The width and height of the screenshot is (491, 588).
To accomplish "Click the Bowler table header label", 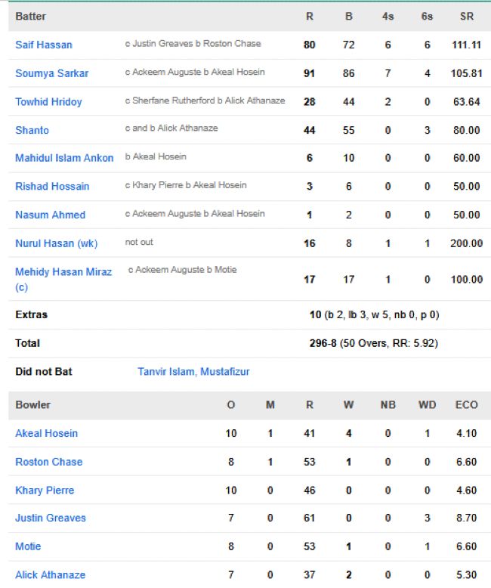I will pos(33,405).
